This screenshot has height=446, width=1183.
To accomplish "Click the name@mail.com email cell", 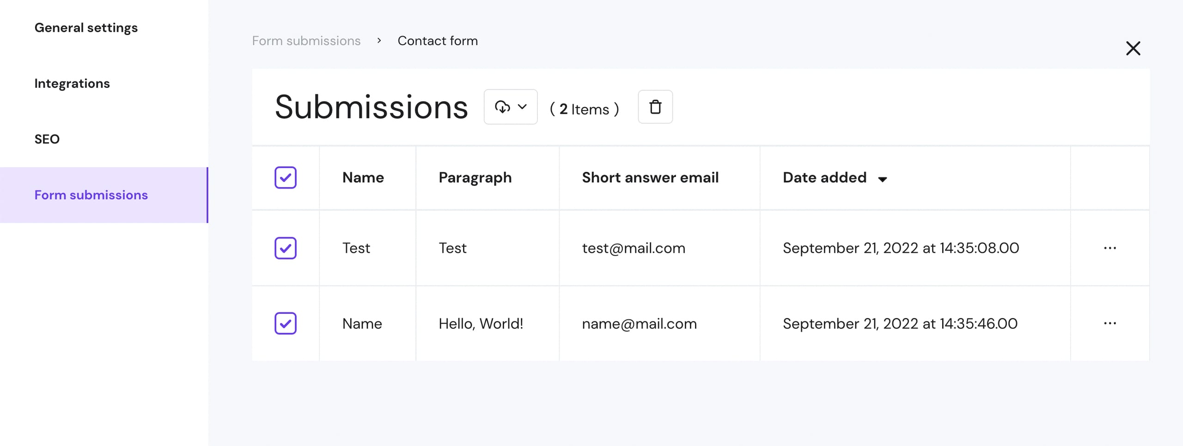I will tap(639, 324).
